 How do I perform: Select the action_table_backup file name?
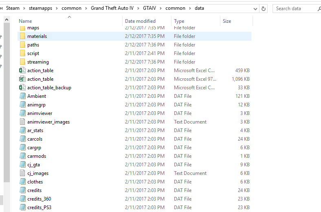(49, 88)
